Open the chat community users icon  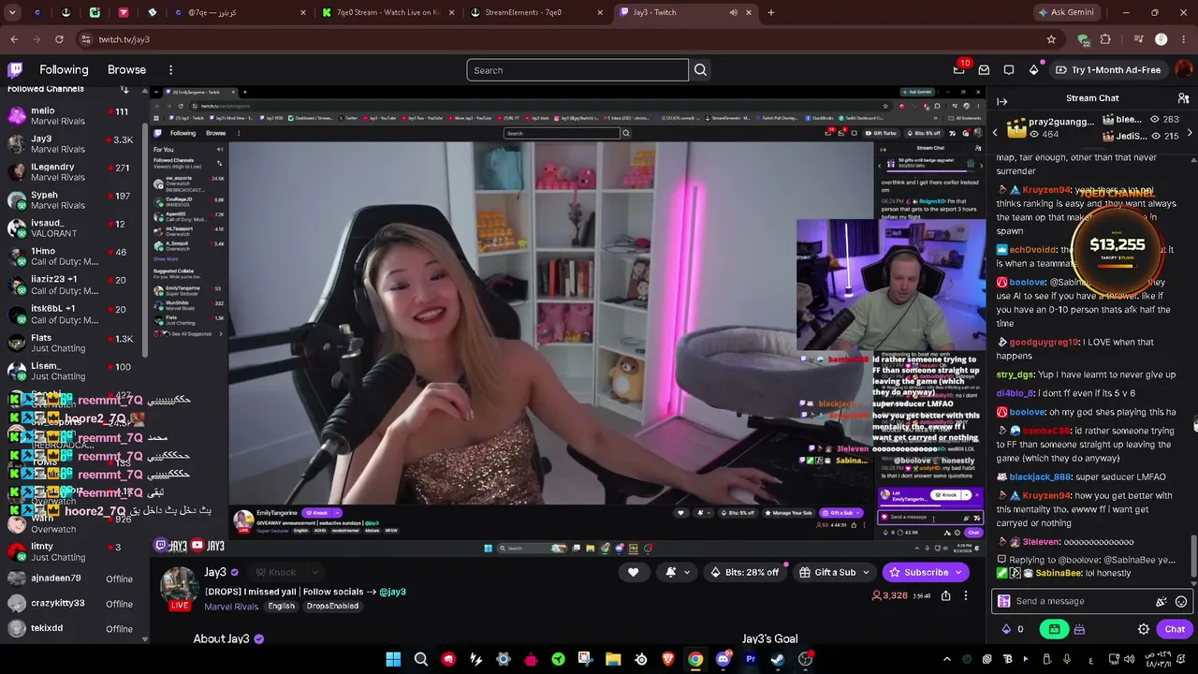click(1183, 98)
